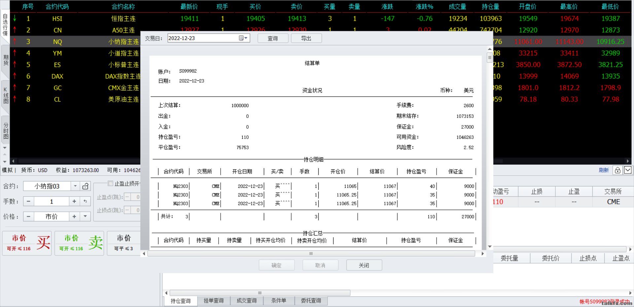Click the 查询 button in the settlement dialog
The image size is (634, 307).
pos(273,38)
